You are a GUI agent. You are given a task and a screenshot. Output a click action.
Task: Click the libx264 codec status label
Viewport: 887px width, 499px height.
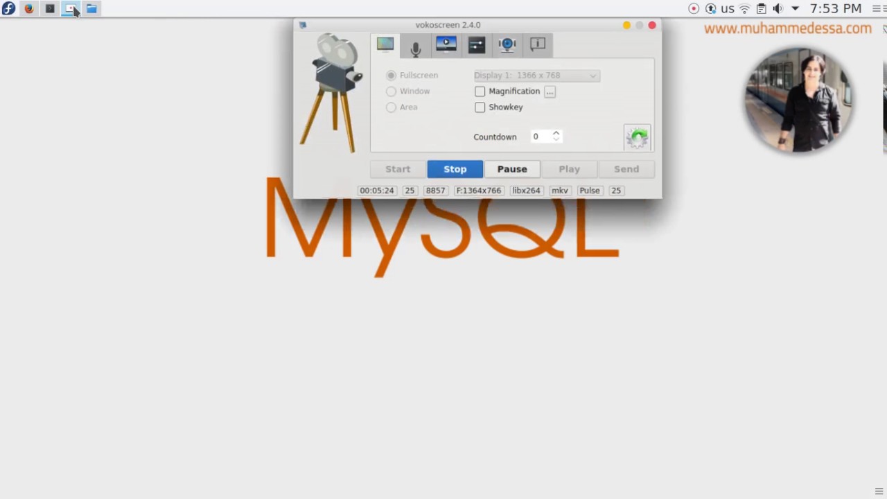526,191
